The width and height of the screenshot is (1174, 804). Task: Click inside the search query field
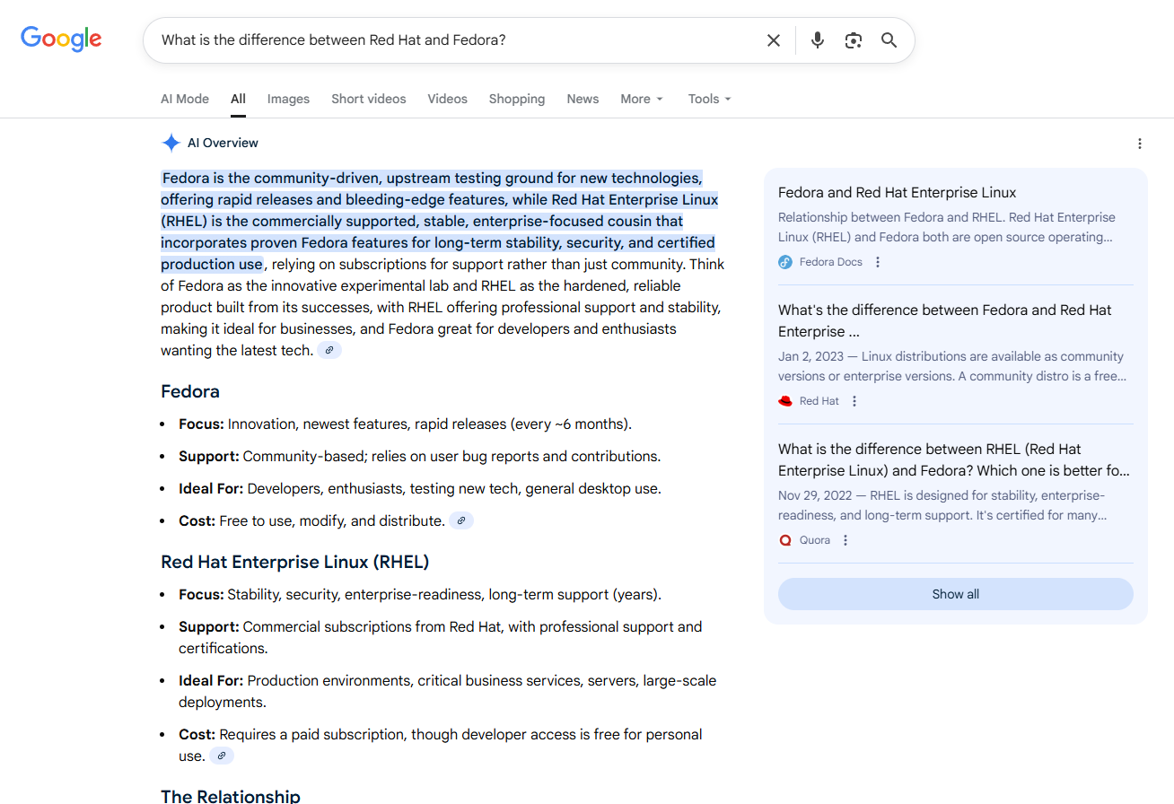coord(449,40)
